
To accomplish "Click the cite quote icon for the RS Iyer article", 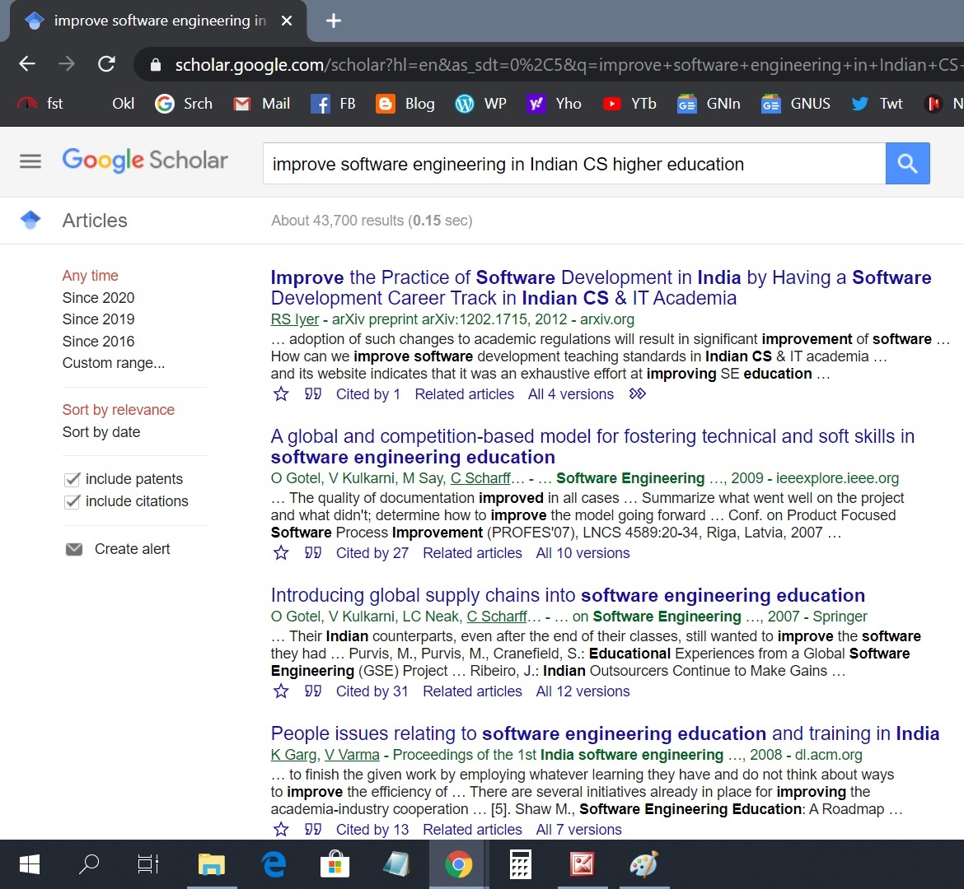I will pos(313,394).
